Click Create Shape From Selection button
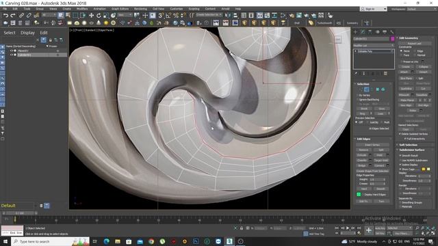The image size is (438, 246). [x=372, y=171]
